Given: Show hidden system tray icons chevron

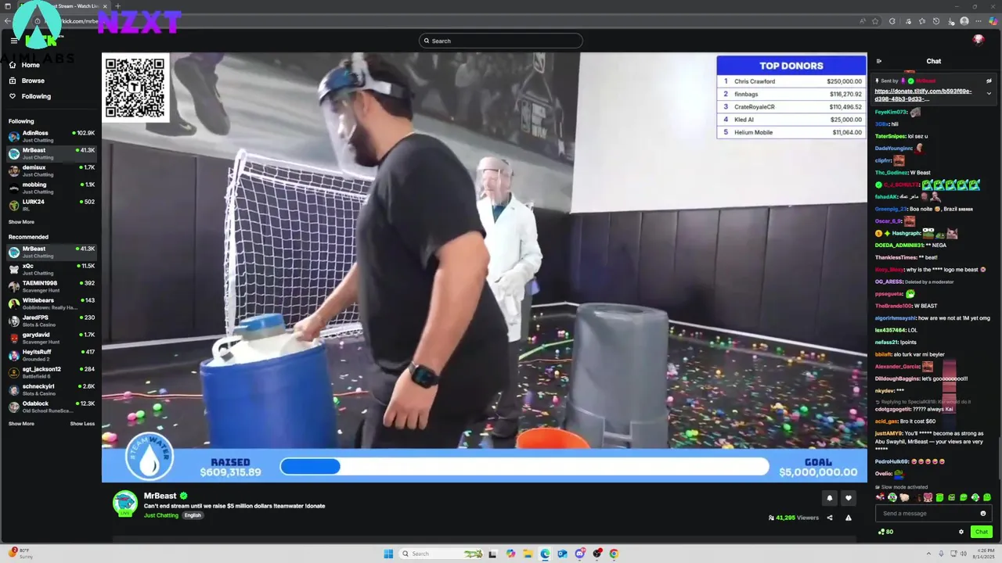Looking at the screenshot, I should pyautogui.click(x=928, y=554).
